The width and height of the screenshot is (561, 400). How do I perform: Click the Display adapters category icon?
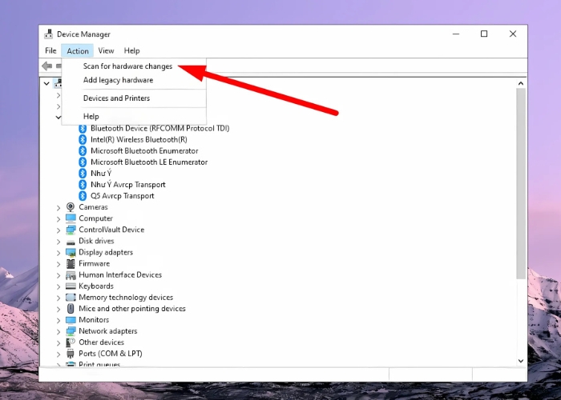tap(71, 252)
